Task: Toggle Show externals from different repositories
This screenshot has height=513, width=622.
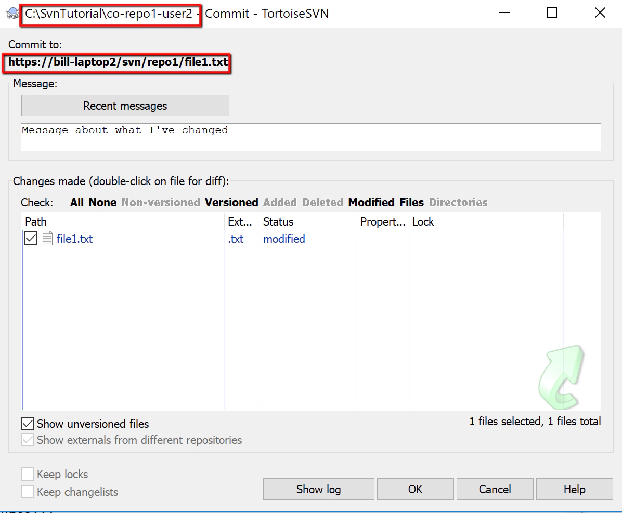Action: pos(28,440)
